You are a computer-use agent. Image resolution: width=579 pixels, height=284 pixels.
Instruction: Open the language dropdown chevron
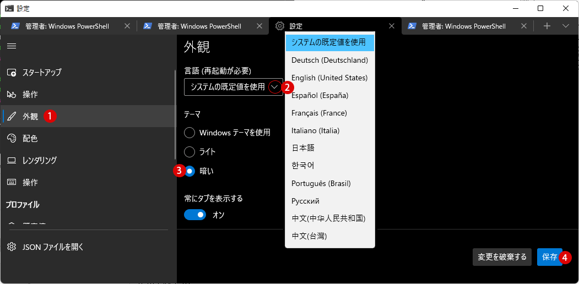pos(275,87)
